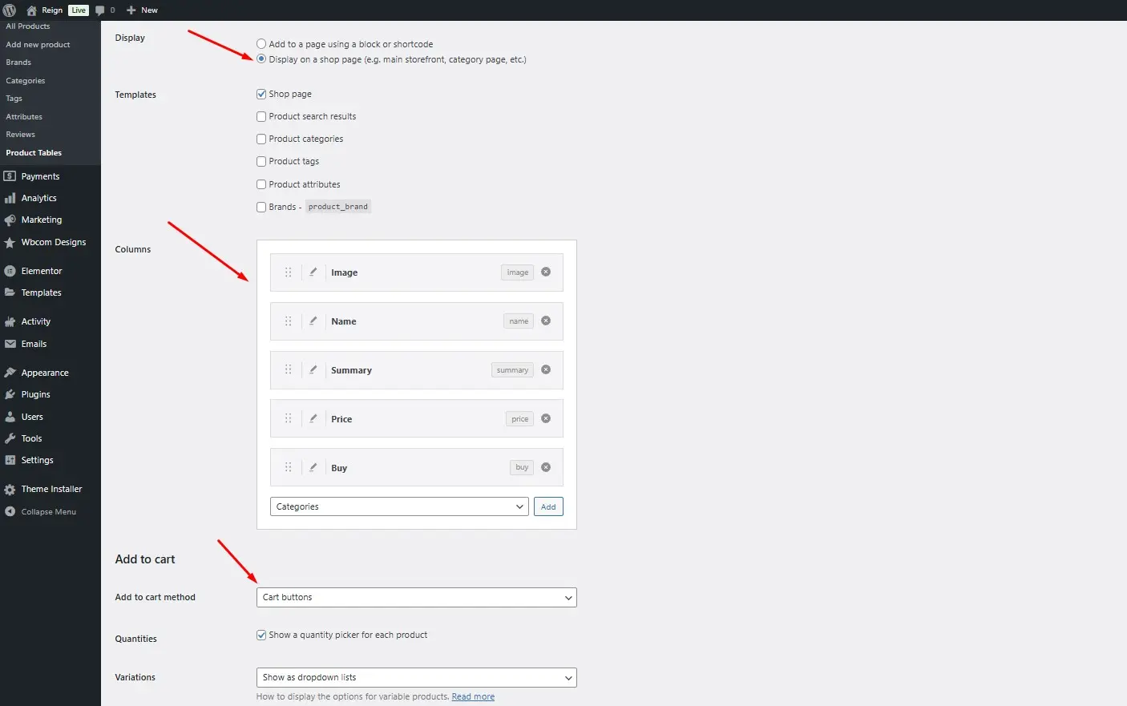Follow the 'Read more' link under Variations
Image resolution: width=1127 pixels, height=706 pixels.
[x=473, y=696]
